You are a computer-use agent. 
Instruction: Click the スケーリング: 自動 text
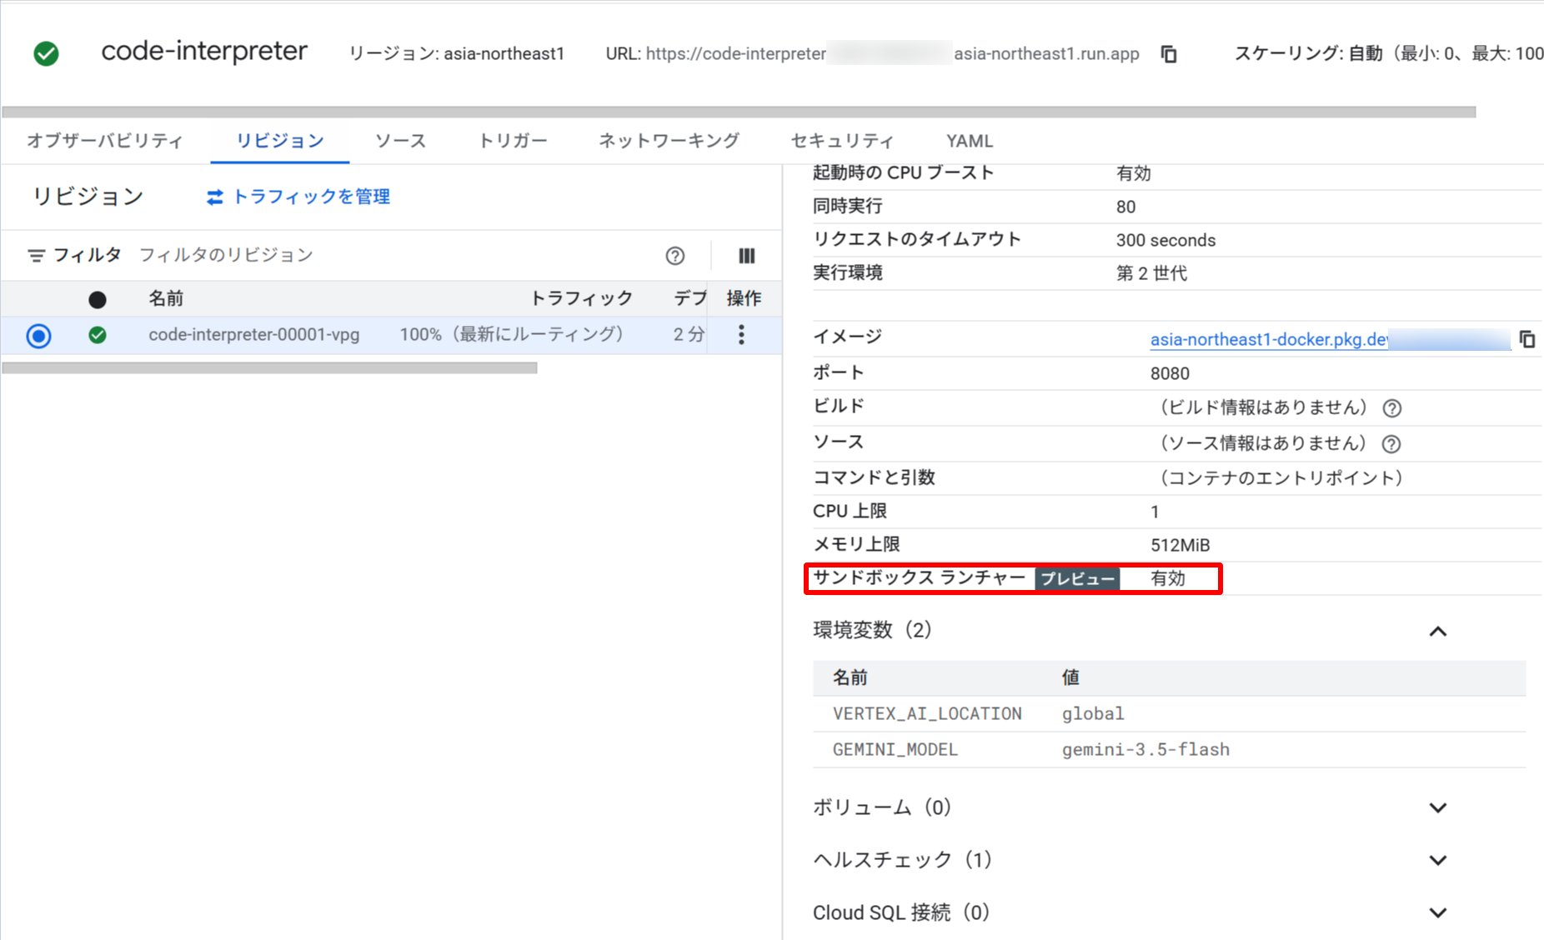pyautogui.click(x=1308, y=54)
